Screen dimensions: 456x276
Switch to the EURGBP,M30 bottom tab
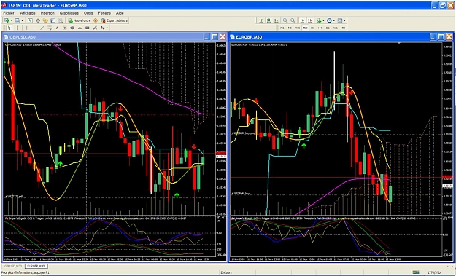pos(36,266)
